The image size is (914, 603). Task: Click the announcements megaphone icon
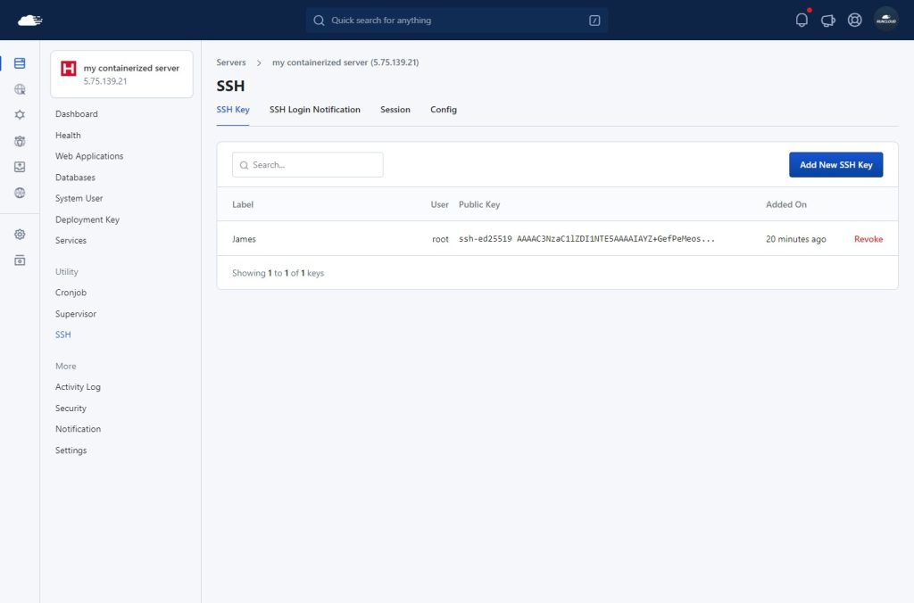[827, 21]
